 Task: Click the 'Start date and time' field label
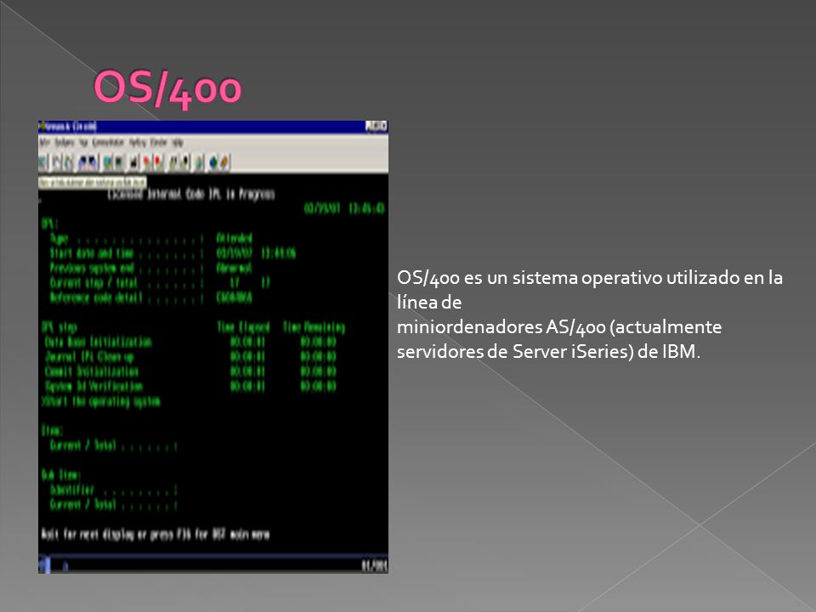tap(92, 253)
